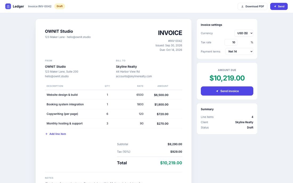Click the Booking system integration description
The image size is (293, 183).
coord(65,104)
